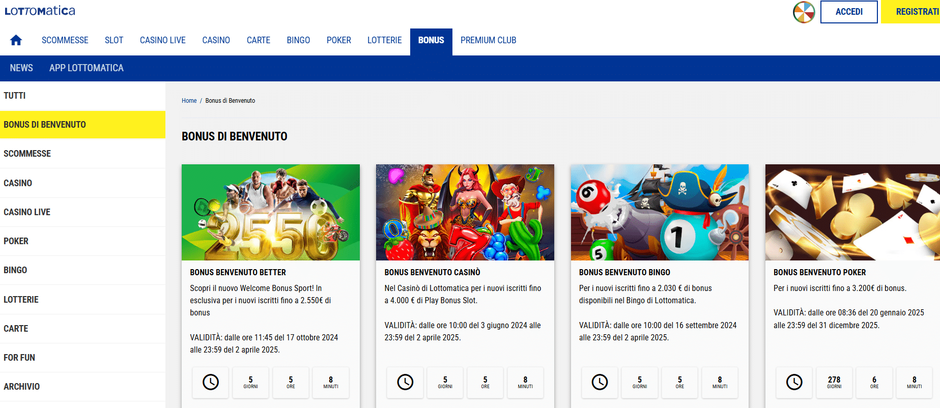The image size is (940, 408).
Task: Select For Fun sidebar category
Action: pyautogui.click(x=19, y=358)
